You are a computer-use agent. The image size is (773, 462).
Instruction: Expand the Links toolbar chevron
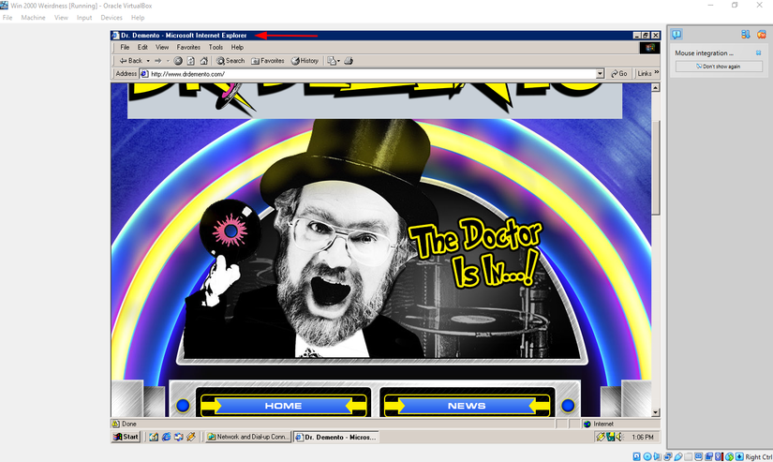[x=656, y=73]
